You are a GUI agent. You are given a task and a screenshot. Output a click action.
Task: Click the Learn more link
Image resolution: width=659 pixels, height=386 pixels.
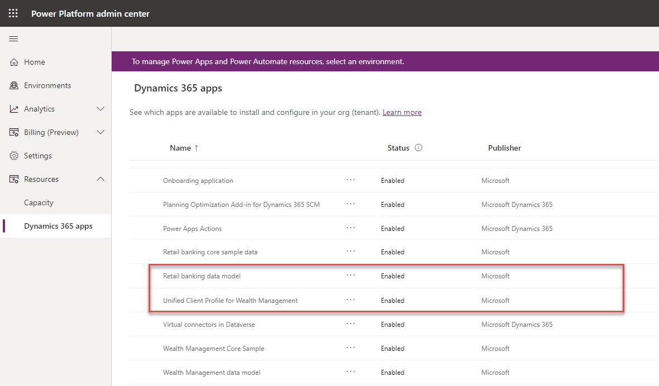tap(402, 113)
